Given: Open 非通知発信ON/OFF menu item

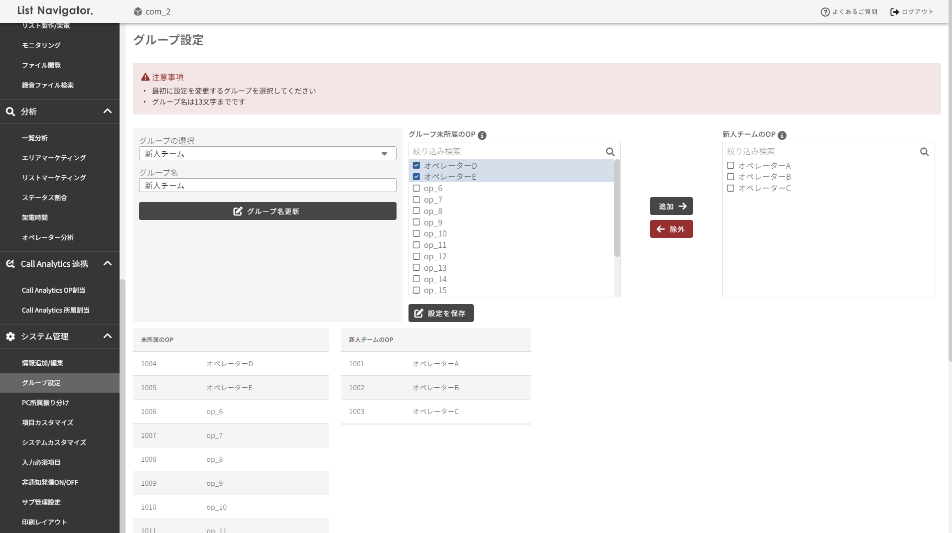Looking at the screenshot, I should point(50,482).
